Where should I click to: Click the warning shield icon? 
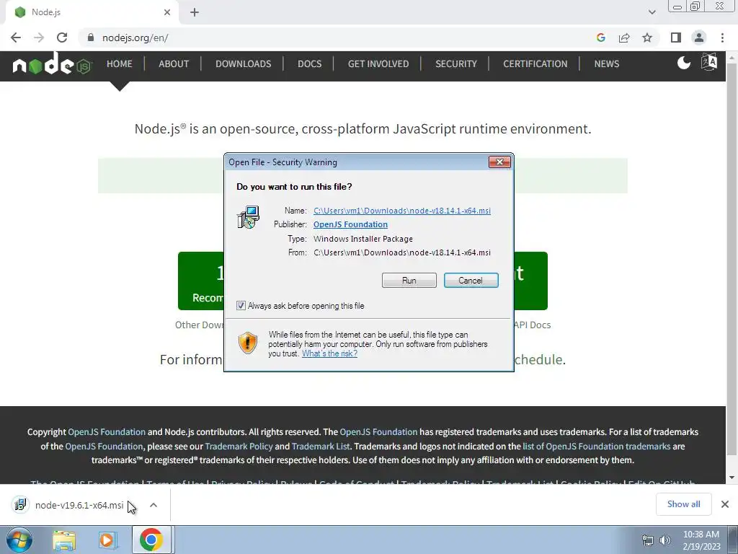(x=248, y=343)
